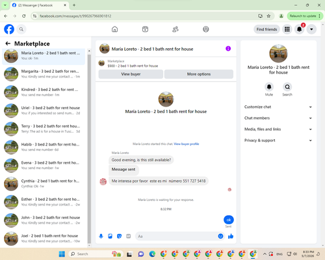
Task: Open the Esther 3 bed 2 bath conversation
Action: tap(44, 201)
